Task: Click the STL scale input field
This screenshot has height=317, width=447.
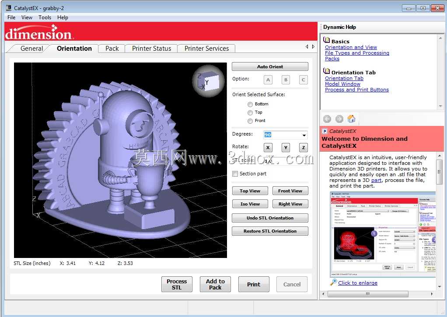Action: [x=285, y=161]
